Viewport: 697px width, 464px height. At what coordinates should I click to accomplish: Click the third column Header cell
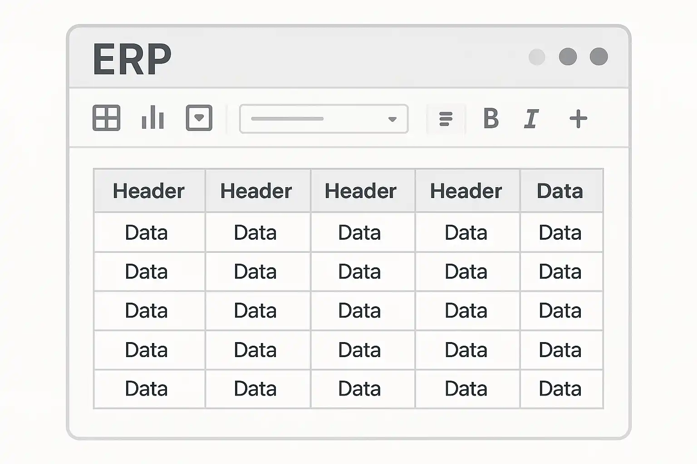coord(361,191)
